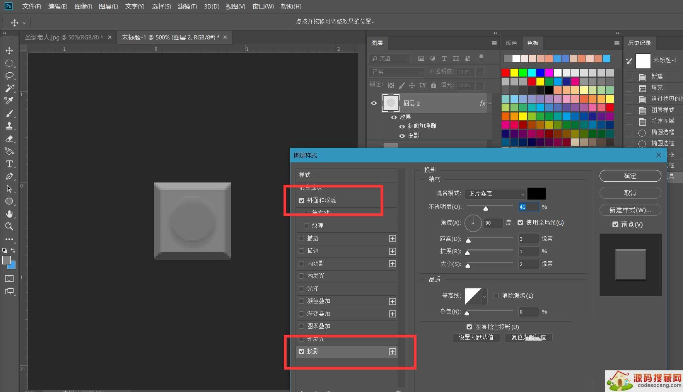683x392 pixels.
Task: Click Make Default (设置为默认值) button
Action: pos(476,337)
